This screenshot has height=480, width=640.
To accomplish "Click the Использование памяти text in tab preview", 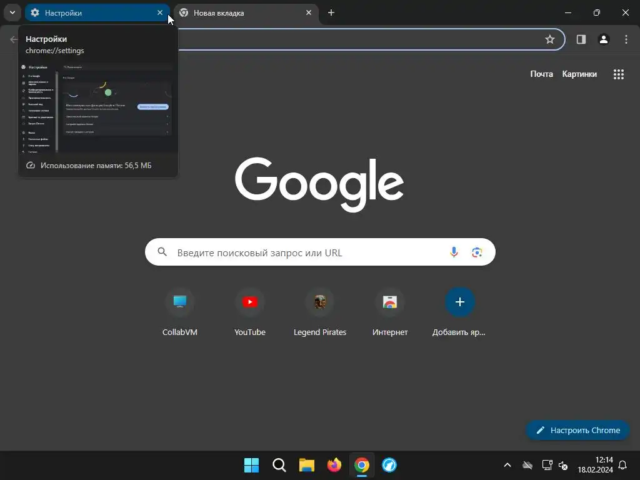I will click(96, 165).
